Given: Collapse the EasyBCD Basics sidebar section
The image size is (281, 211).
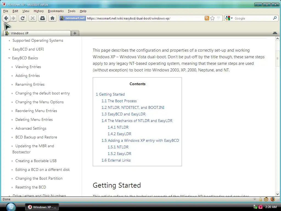Looking at the screenshot, I should 9,58.
